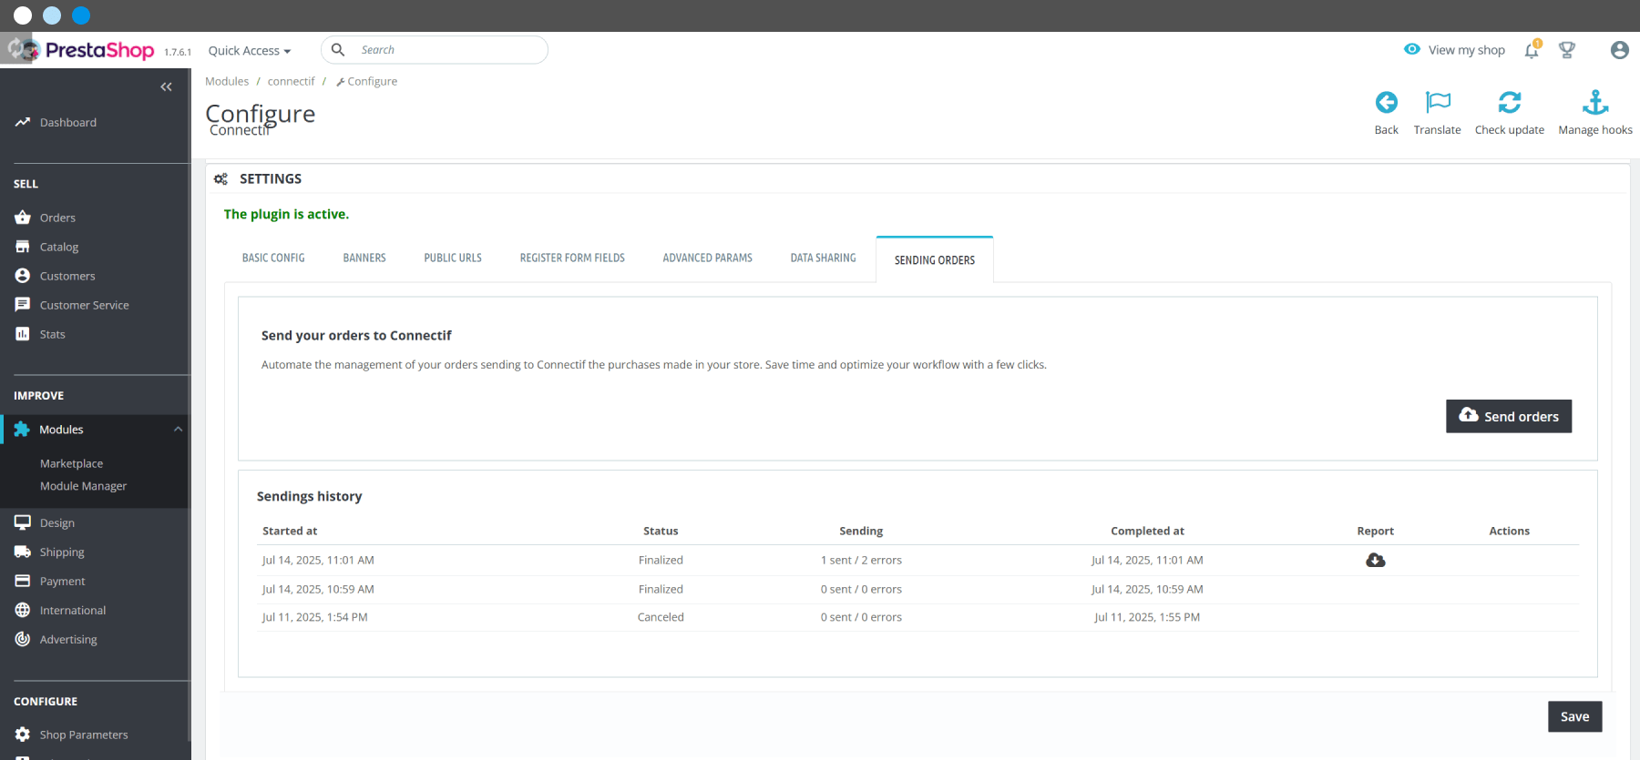
Task: Open the Dashboard trend icon
Action: [x=23, y=122]
